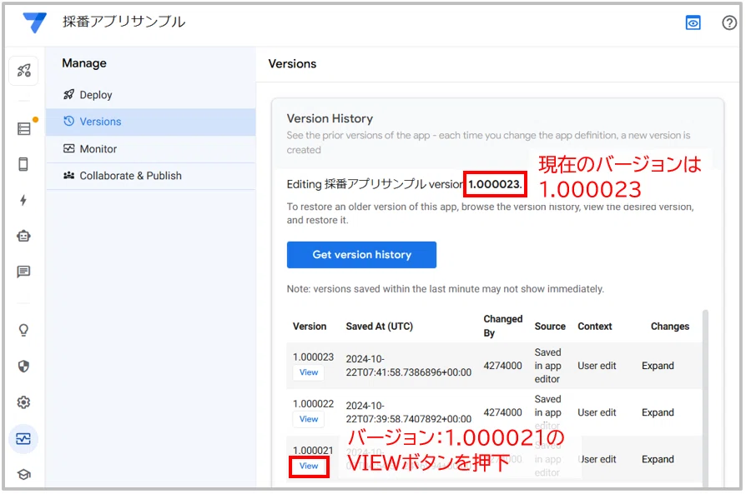Screen dimensions: 746x494
Task: Expand changes for version 1.000021
Action: tap(658, 459)
